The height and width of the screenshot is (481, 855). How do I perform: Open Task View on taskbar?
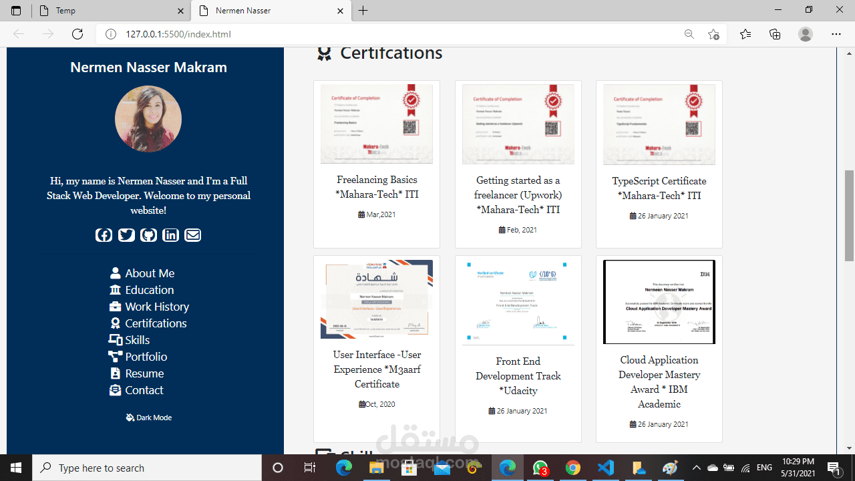point(309,468)
